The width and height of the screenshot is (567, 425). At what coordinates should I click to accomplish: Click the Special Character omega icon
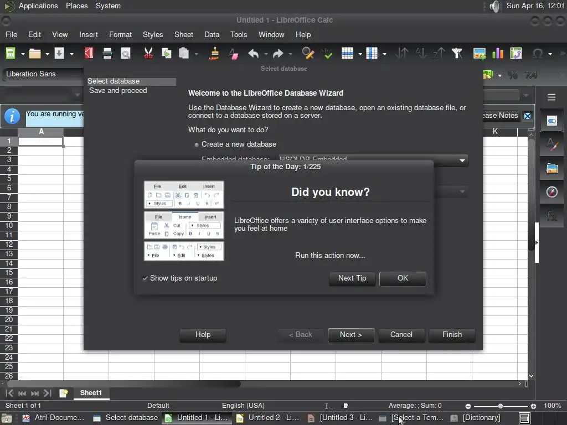[538, 54]
